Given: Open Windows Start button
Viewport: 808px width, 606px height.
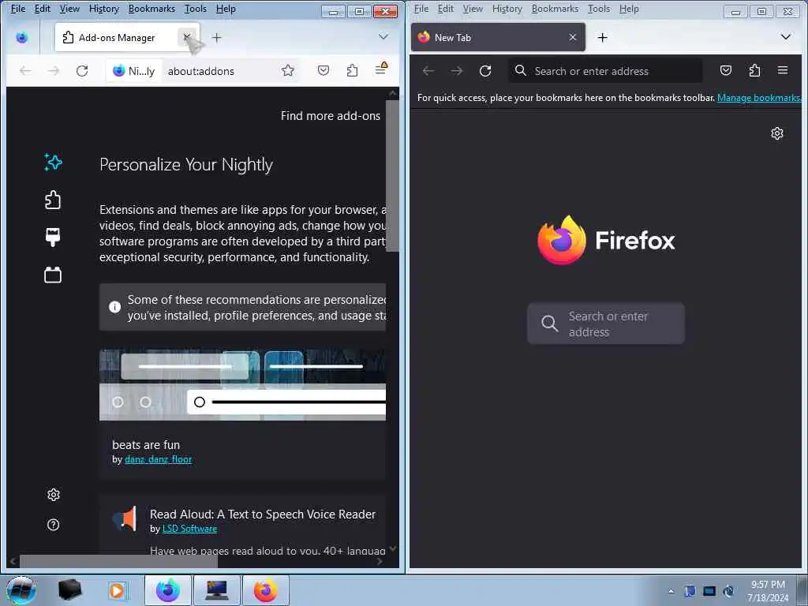Looking at the screenshot, I should [x=21, y=590].
